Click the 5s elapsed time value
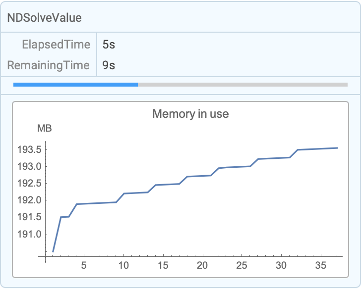The width and height of the screenshot is (361, 289). 109,45
